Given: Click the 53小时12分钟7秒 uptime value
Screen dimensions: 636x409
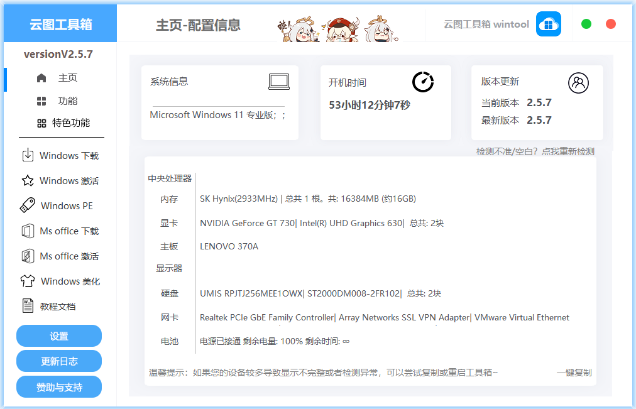Looking at the screenshot, I should coord(370,106).
